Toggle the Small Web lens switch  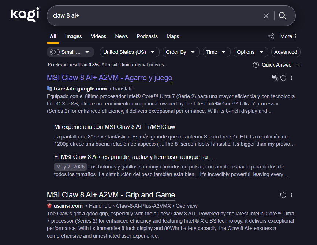pyautogui.click(x=55, y=52)
